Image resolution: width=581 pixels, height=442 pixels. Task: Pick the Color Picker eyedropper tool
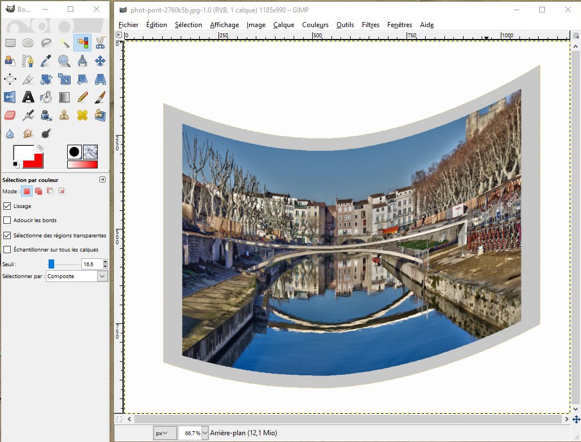click(46, 61)
